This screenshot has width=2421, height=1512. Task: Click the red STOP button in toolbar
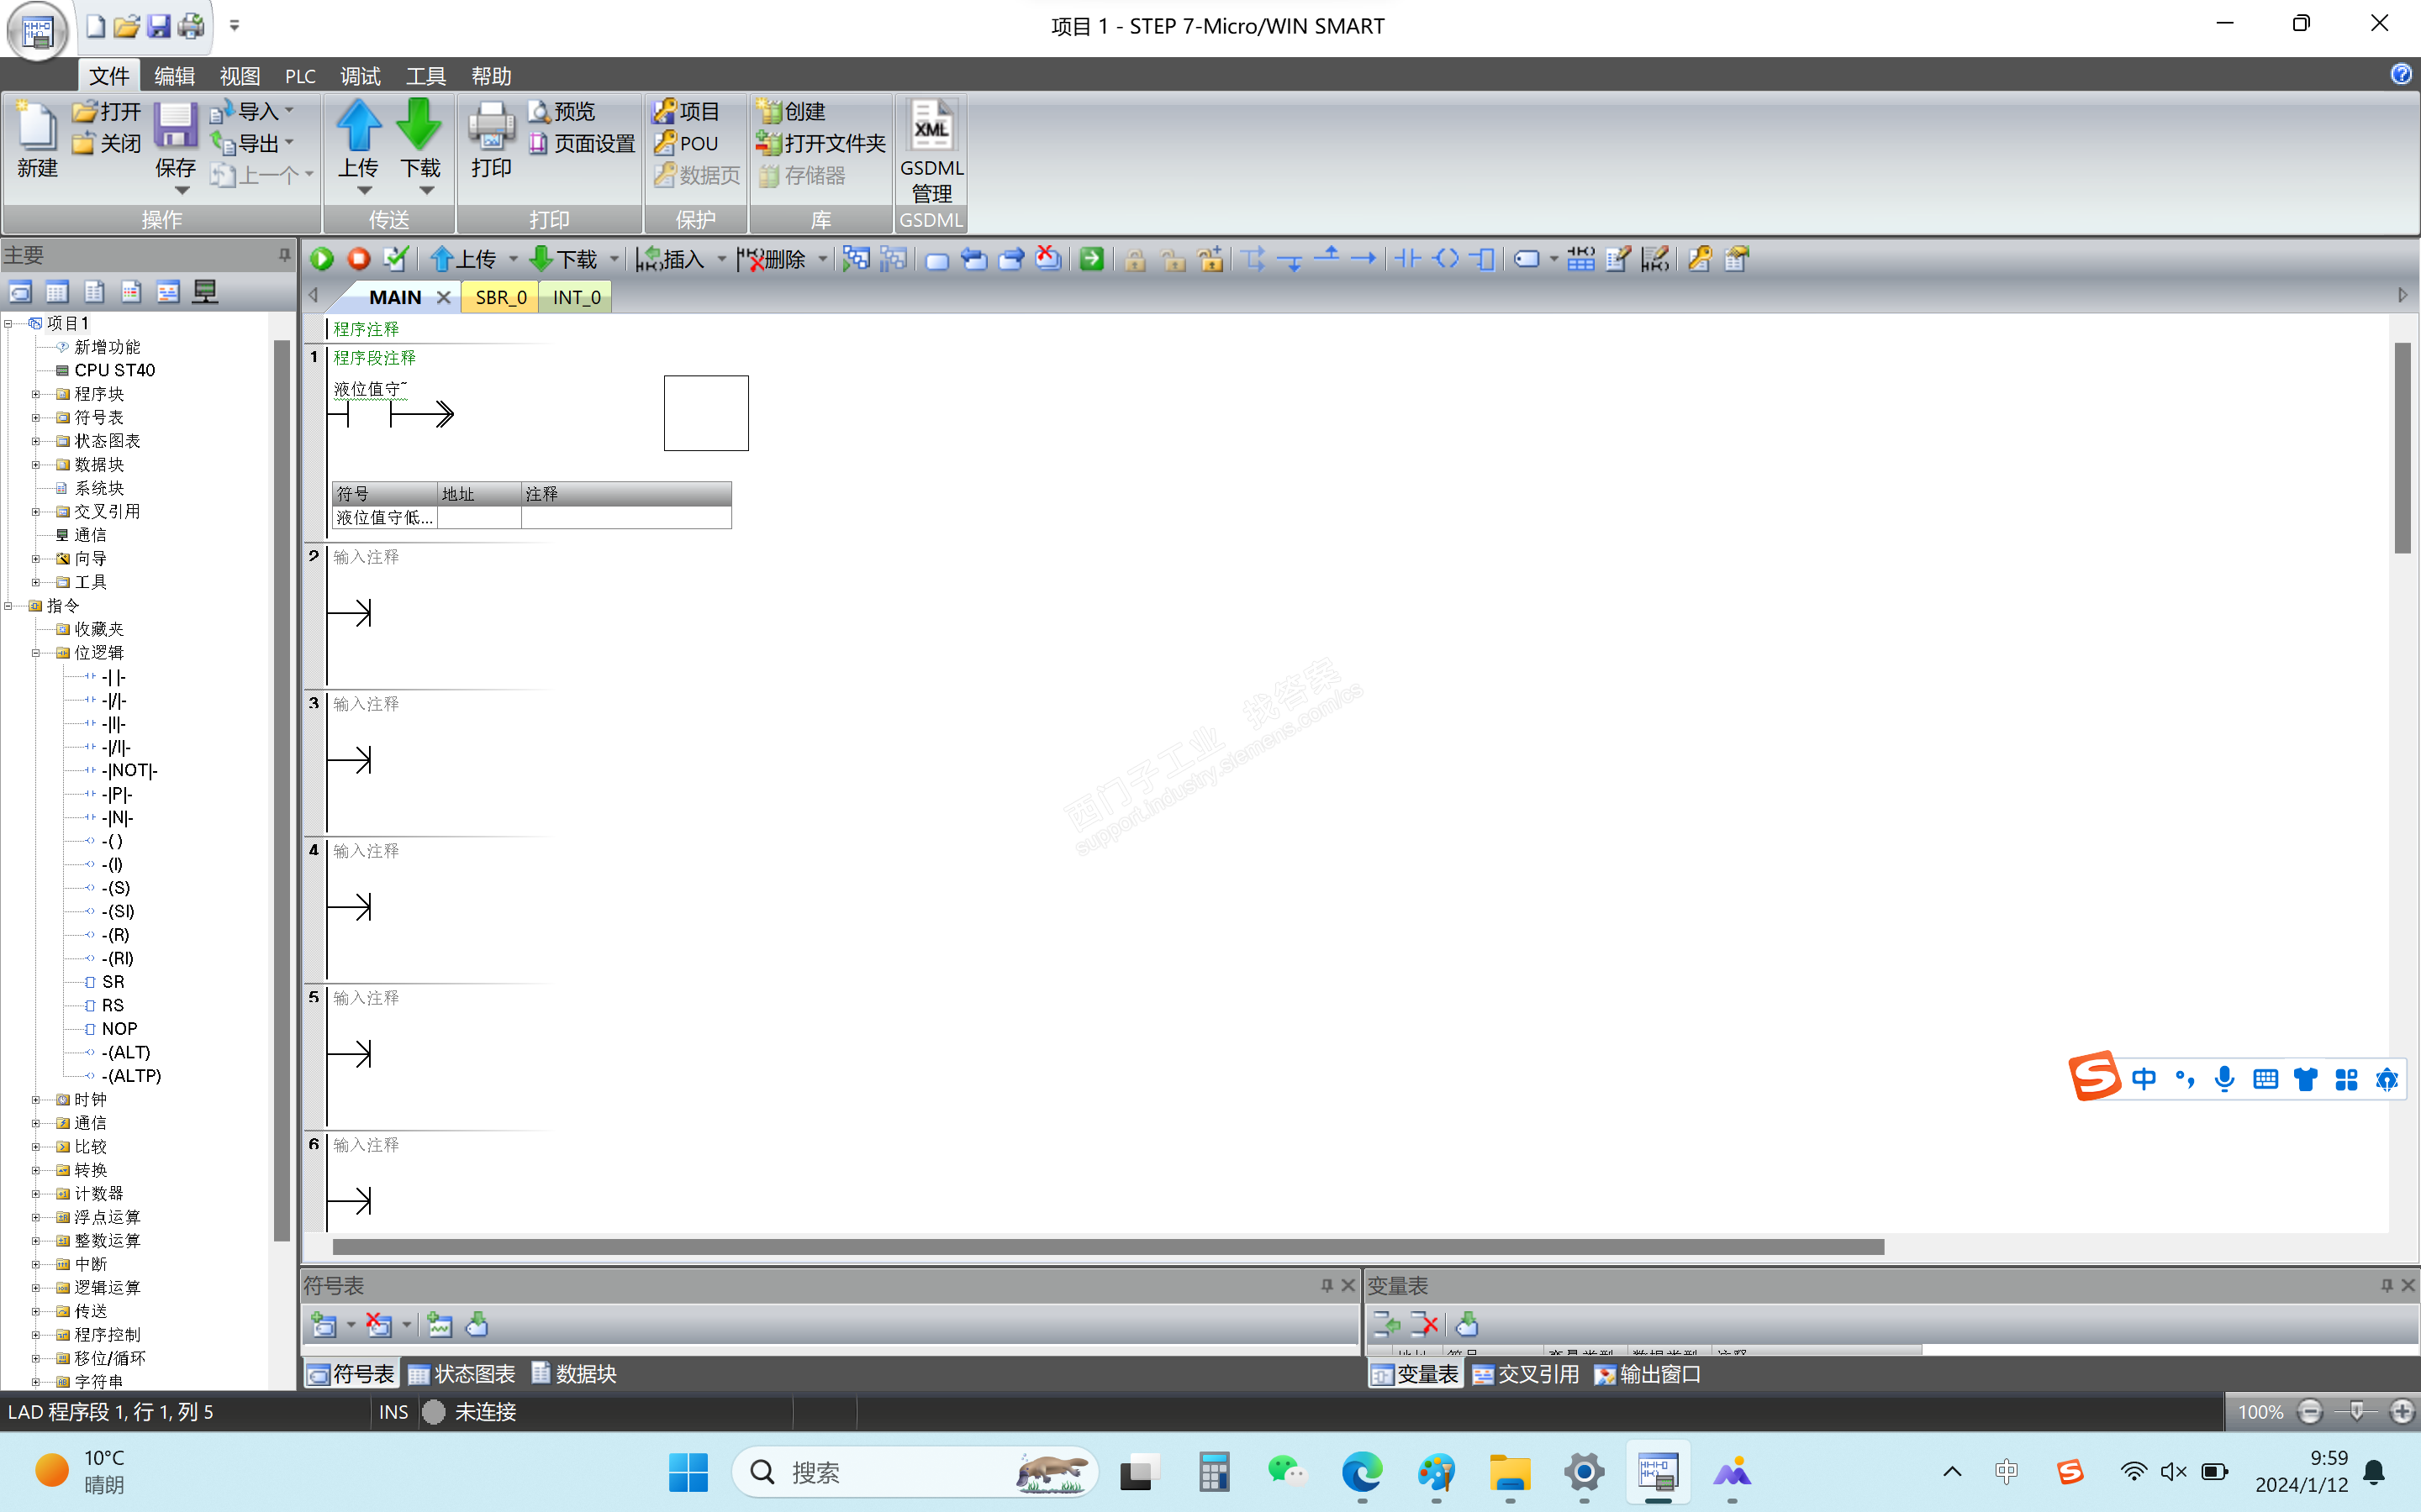click(x=358, y=259)
